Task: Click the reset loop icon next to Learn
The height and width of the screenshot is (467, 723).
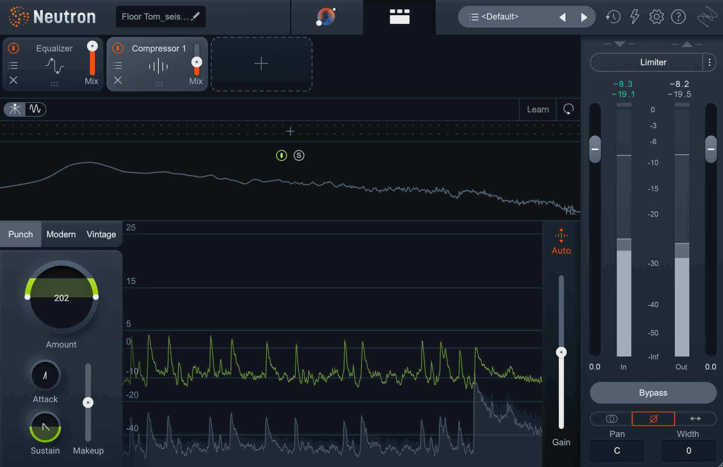Action: 568,109
